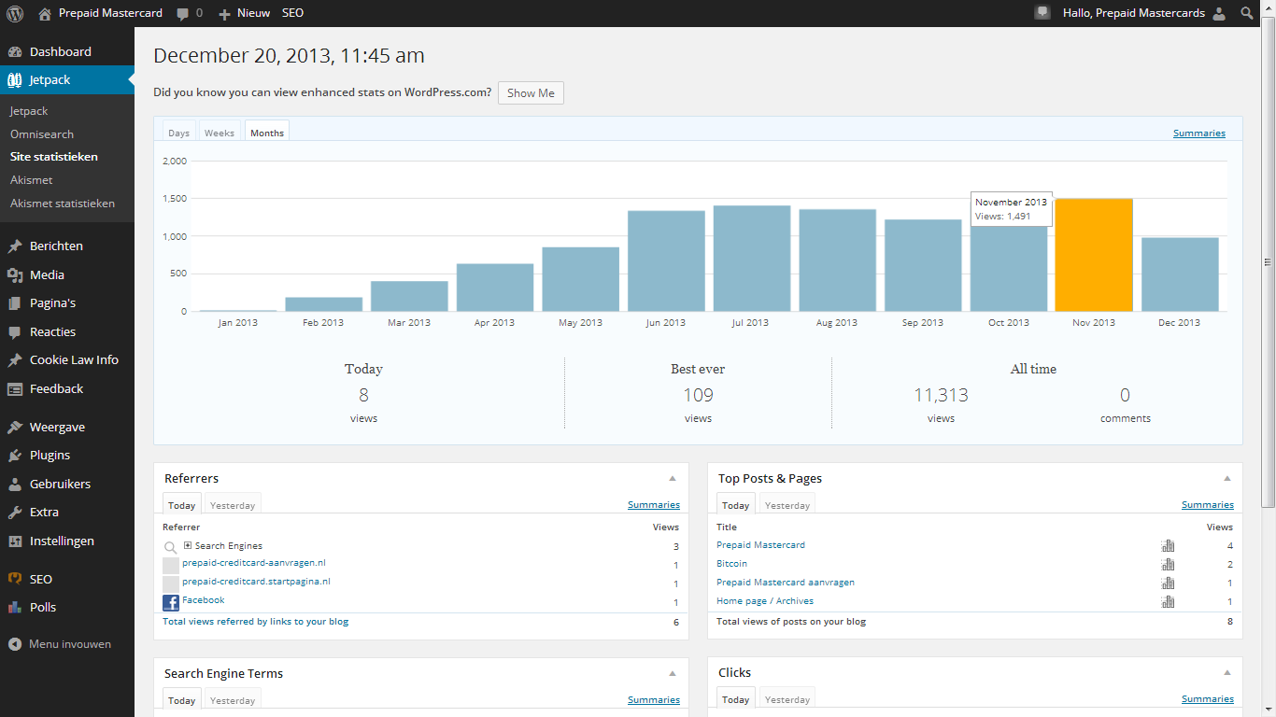
Task: Click the Feedback form icon
Action: (x=15, y=389)
